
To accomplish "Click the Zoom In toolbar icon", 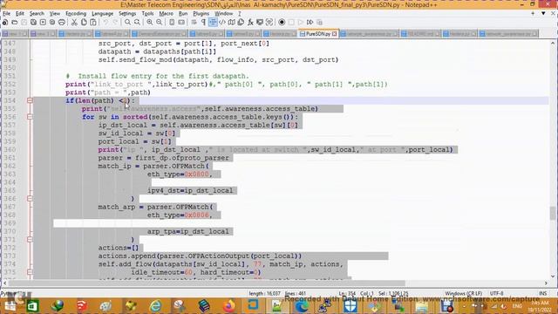I will 149,22.
